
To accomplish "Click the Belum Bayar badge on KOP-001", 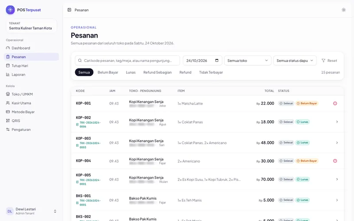I will pyautogui.click(x=307, y=103).
